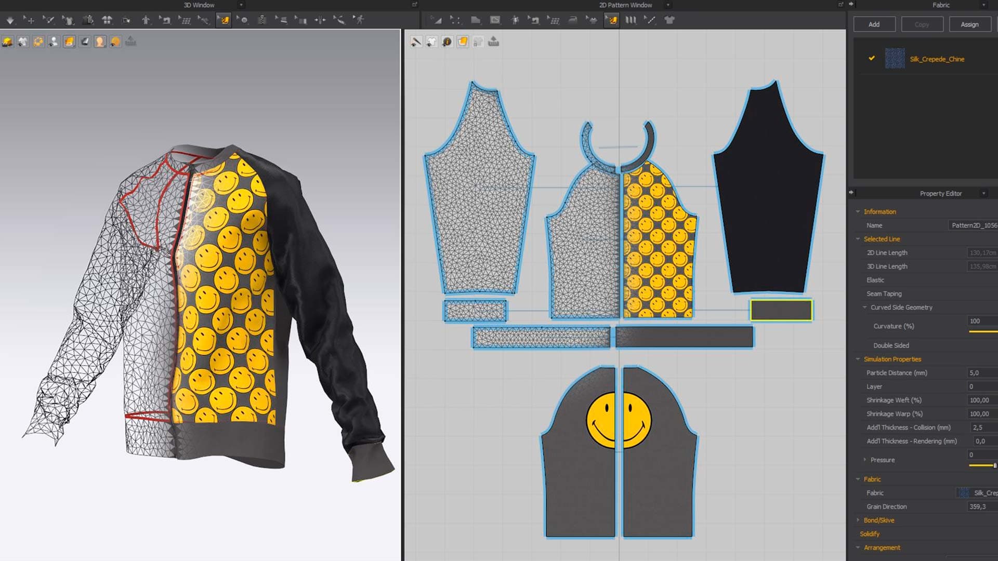The image size is (998, 561).
Task: Click the walking avatar Motion icon in 3D toolbar
Action: point(359,20)
